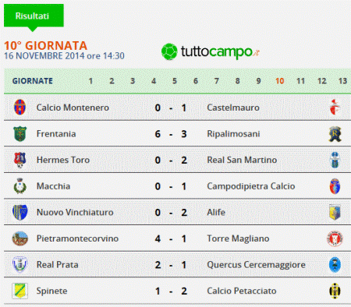This screenshot has width=351, height=307.
Task: Open the Pietramontecorvino team page
Action: (77, 238)
